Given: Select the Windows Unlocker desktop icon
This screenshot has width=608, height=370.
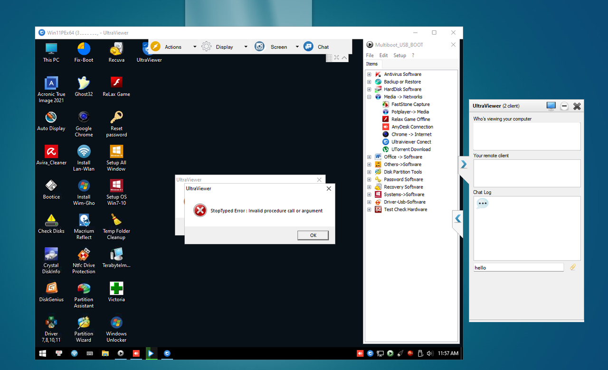Looking at the screenshot, I should pyautogui.click(x=116, y=329).
